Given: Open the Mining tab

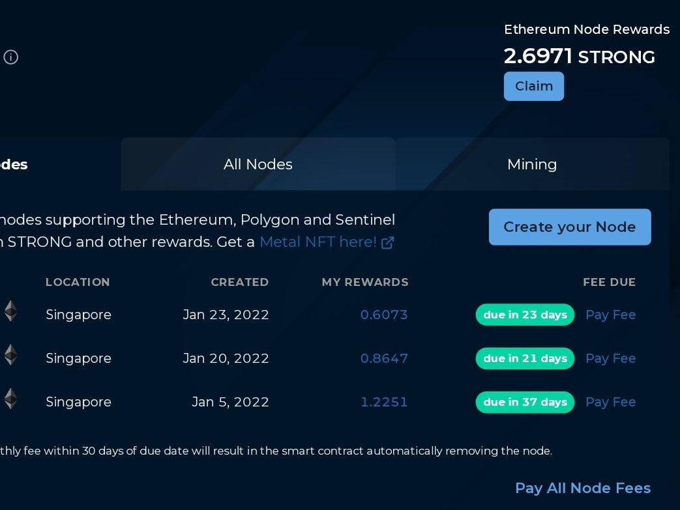Looking at the screenshot, I should 532,164.
